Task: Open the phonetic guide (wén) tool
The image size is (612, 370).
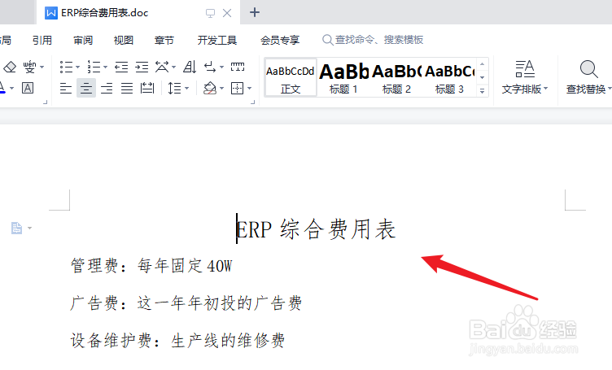Action: 29,67
